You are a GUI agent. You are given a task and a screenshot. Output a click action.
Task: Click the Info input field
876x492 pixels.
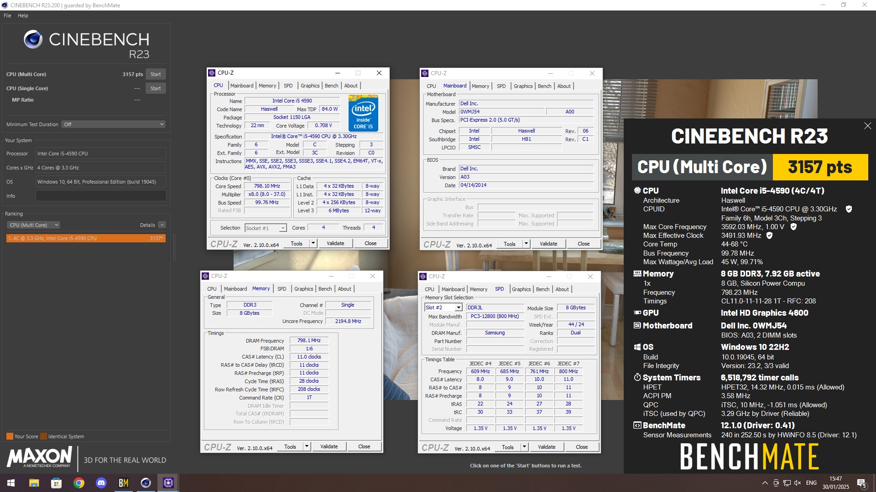tap(101, 196)
